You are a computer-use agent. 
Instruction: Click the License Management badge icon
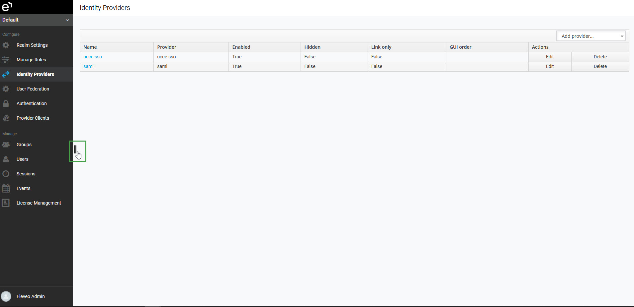point(6,203)
